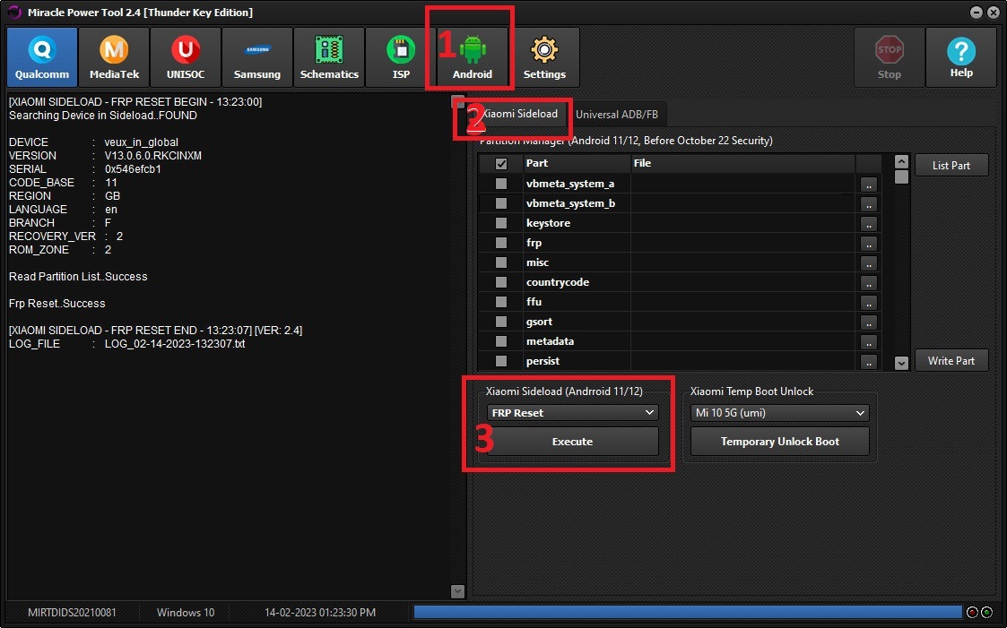Open the Help icon
Image resolution: width=1007 pixels, height=628 pixels.
coord(961,57)
